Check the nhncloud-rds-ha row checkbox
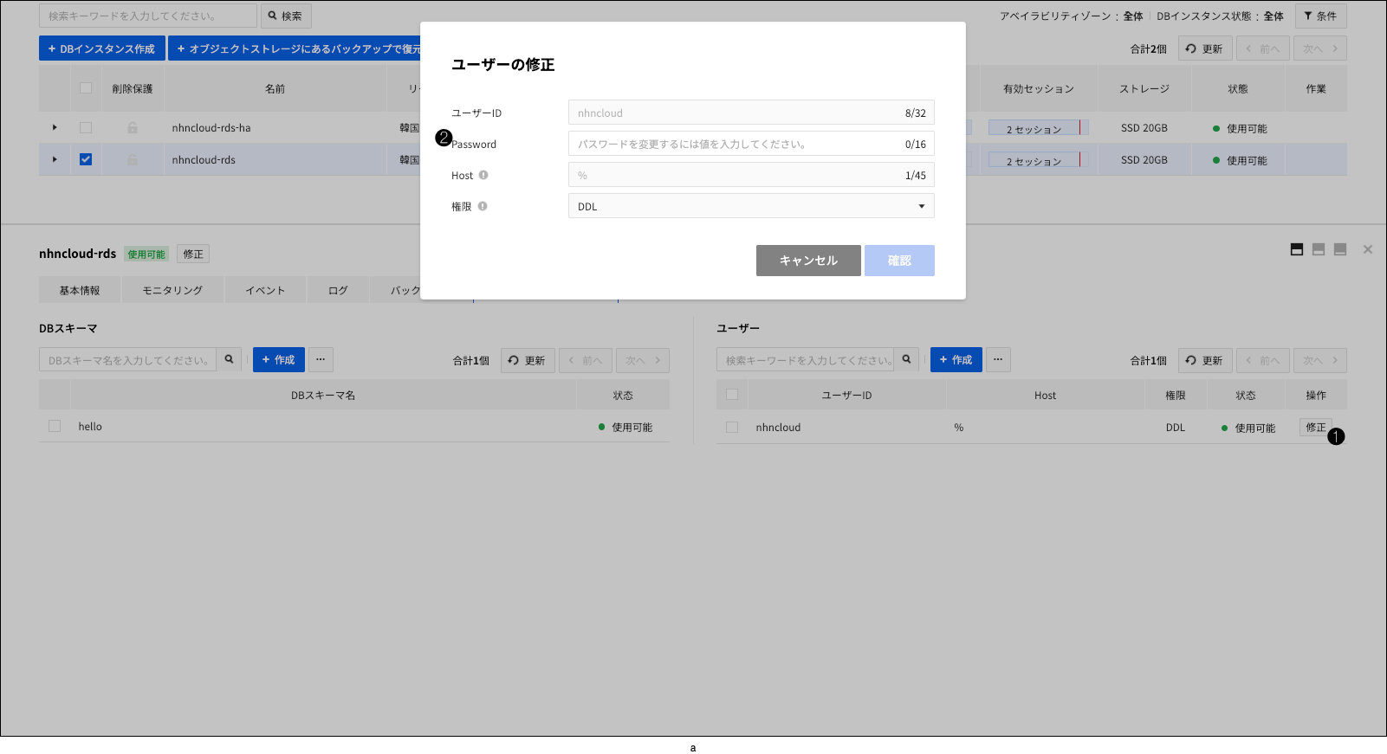The width and height of the screenshot is (1387, 754). coord(86,127)
